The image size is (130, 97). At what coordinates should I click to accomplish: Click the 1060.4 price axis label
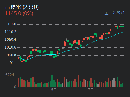click(x=10, y=39)
